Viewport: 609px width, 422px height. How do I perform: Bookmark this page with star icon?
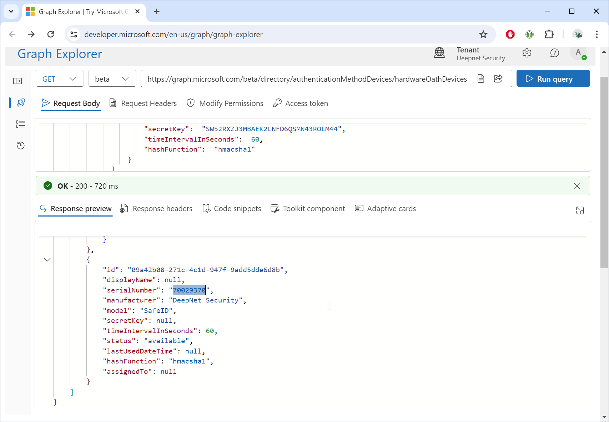(483, 35)
